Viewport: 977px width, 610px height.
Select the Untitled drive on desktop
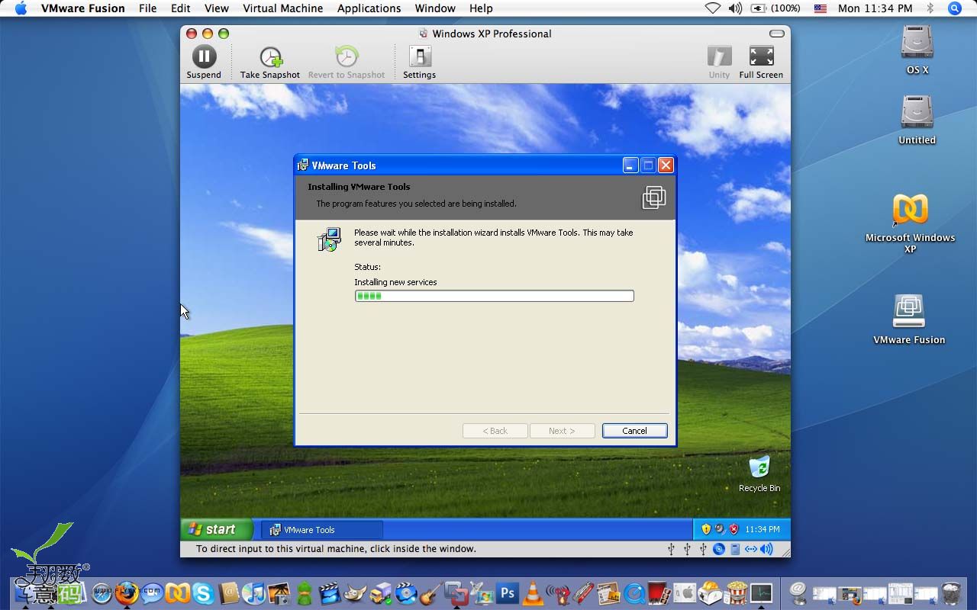(x=917, y=120)
